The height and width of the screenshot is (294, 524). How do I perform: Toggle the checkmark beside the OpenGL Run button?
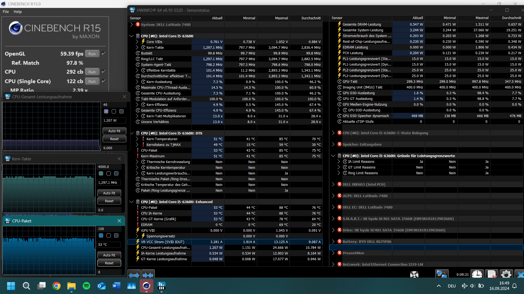104,53
